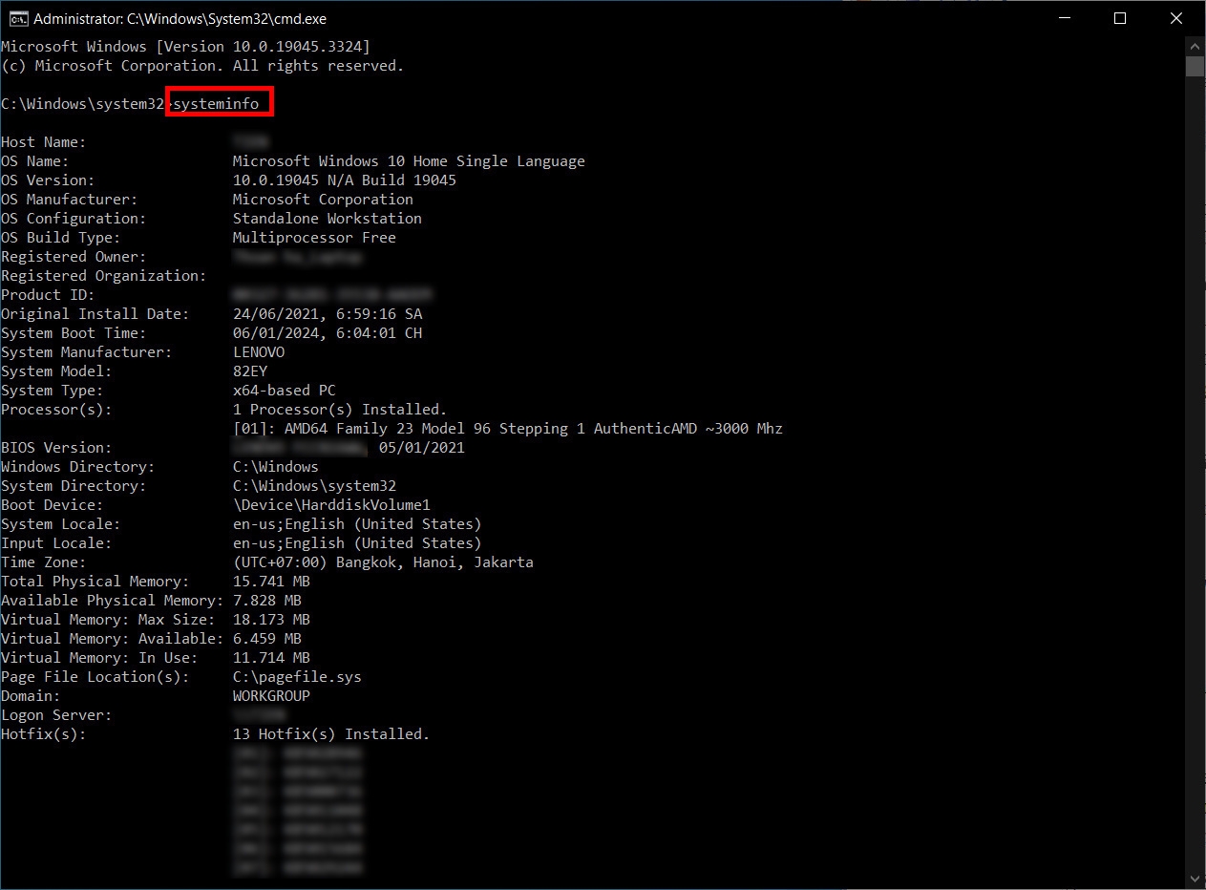Click '\Device\HarddiskVolume1' boot device value

coord(331,505)
